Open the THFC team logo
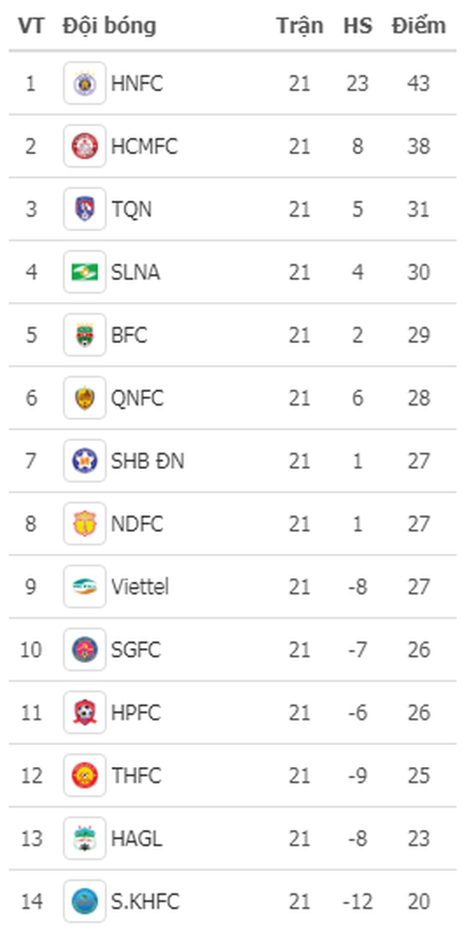 pyautogui.click(x=84, y=774)
